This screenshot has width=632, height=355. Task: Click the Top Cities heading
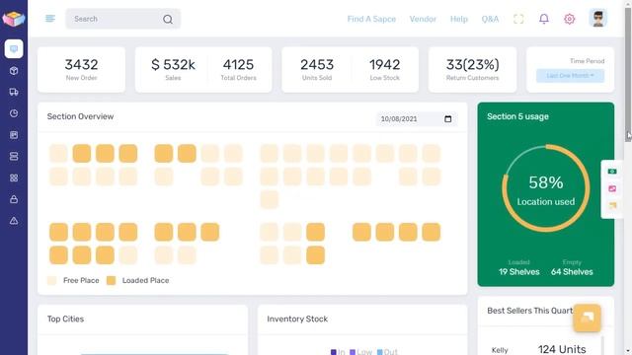[x=65, y=319]
